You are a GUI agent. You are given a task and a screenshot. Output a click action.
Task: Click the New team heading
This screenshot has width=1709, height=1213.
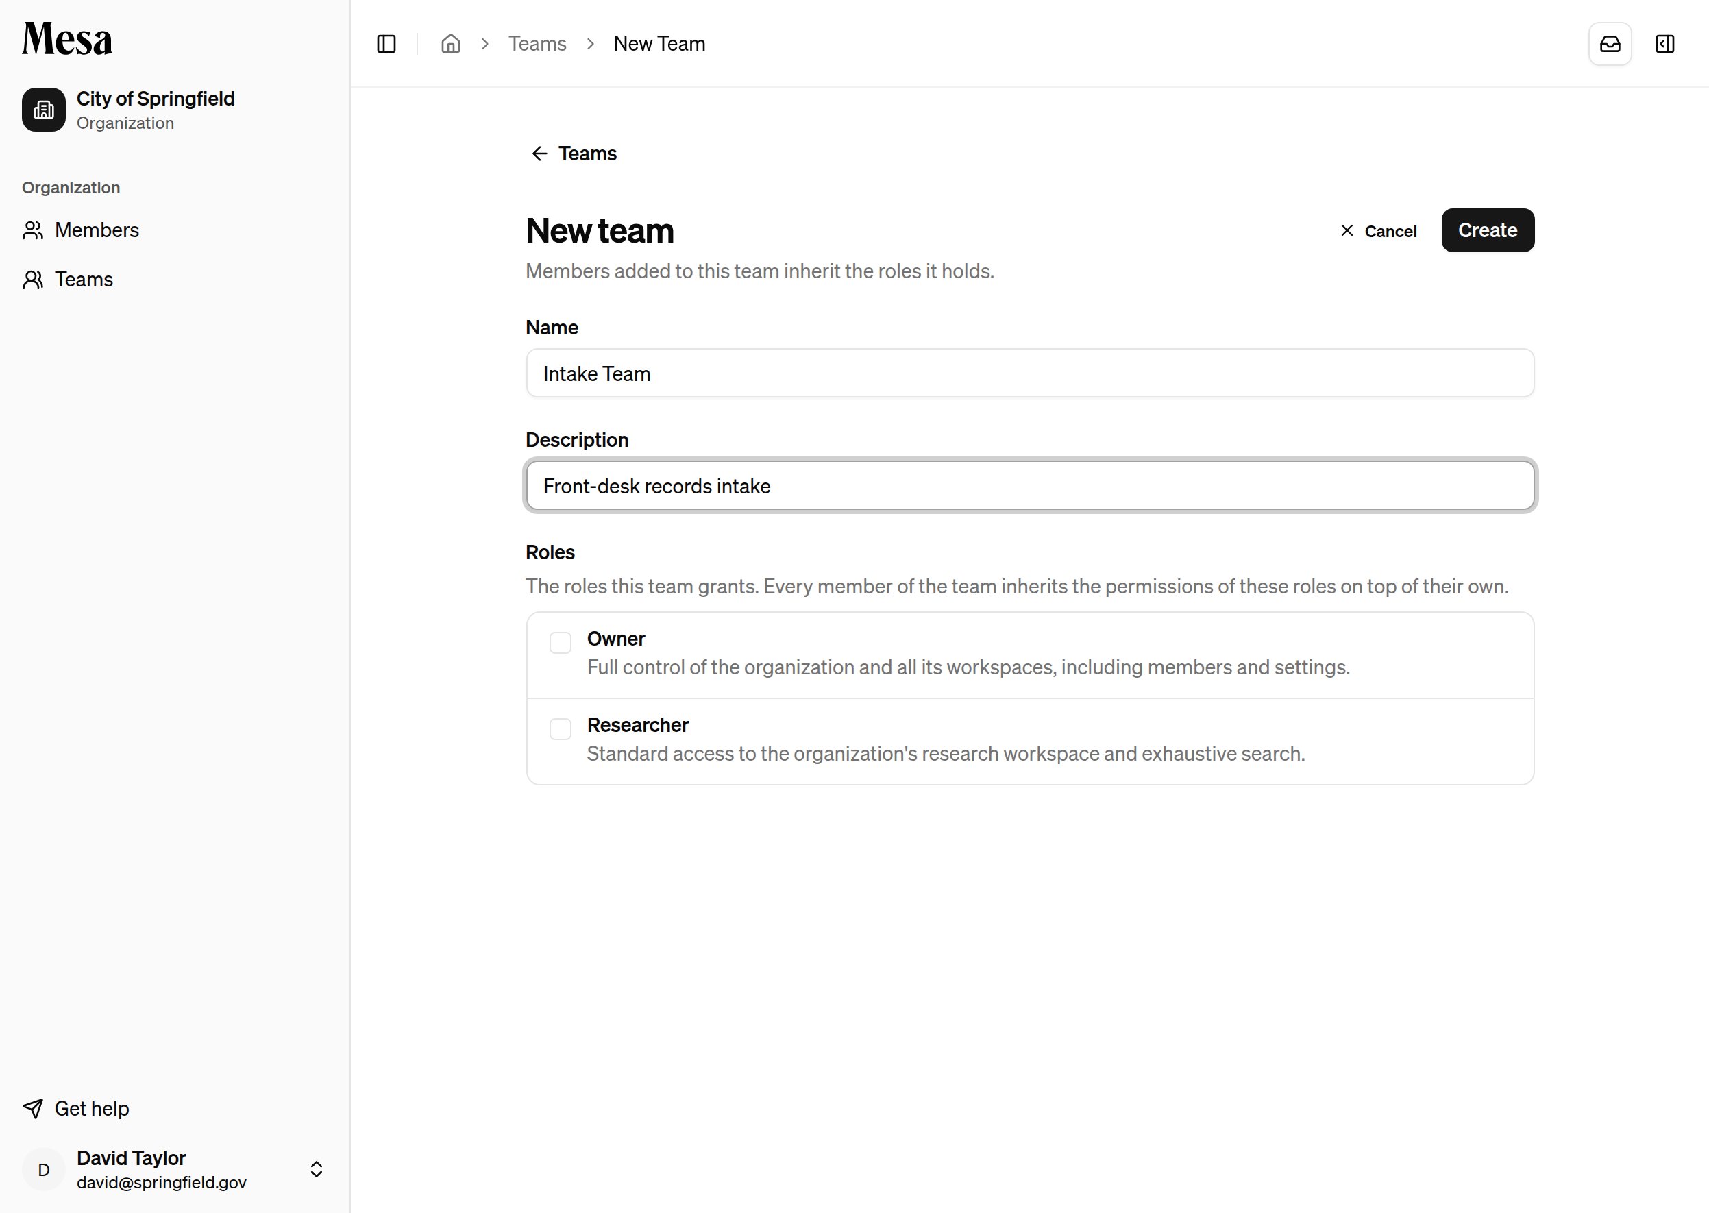[x=600, y=231]
